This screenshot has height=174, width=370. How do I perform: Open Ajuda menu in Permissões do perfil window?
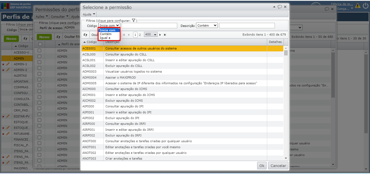point(75,17)
